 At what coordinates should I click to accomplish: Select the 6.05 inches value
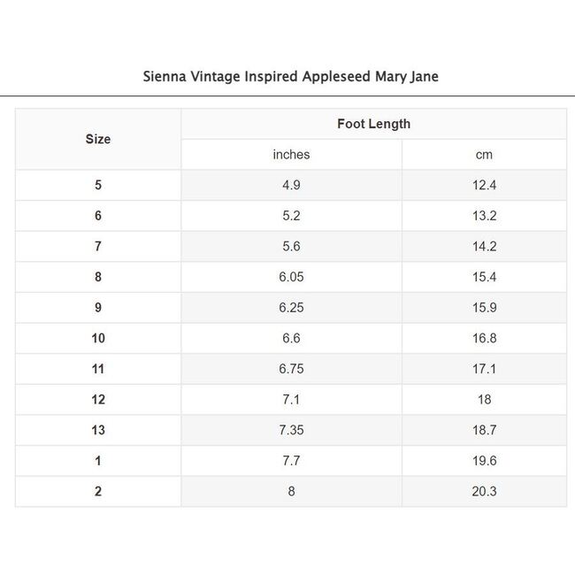point(291,277)
